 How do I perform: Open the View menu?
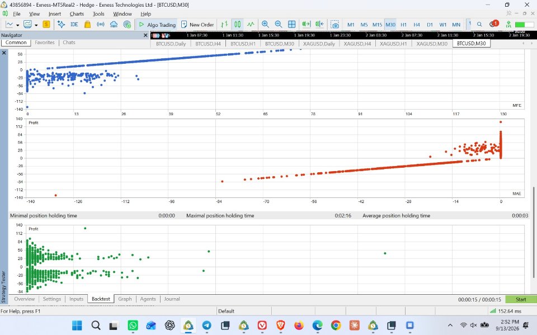[x=34, y=14]
